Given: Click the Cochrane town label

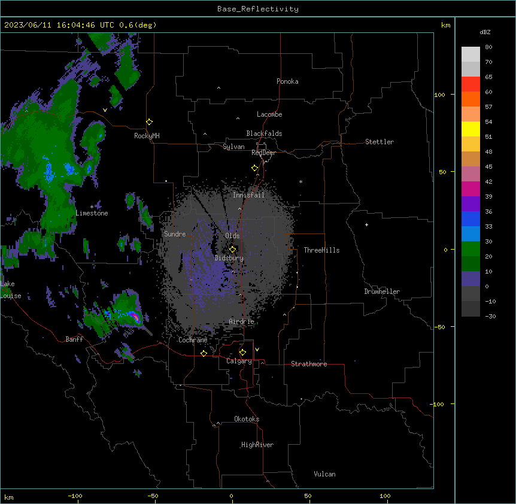Looking at the screenshot, I should coord(193,340).
